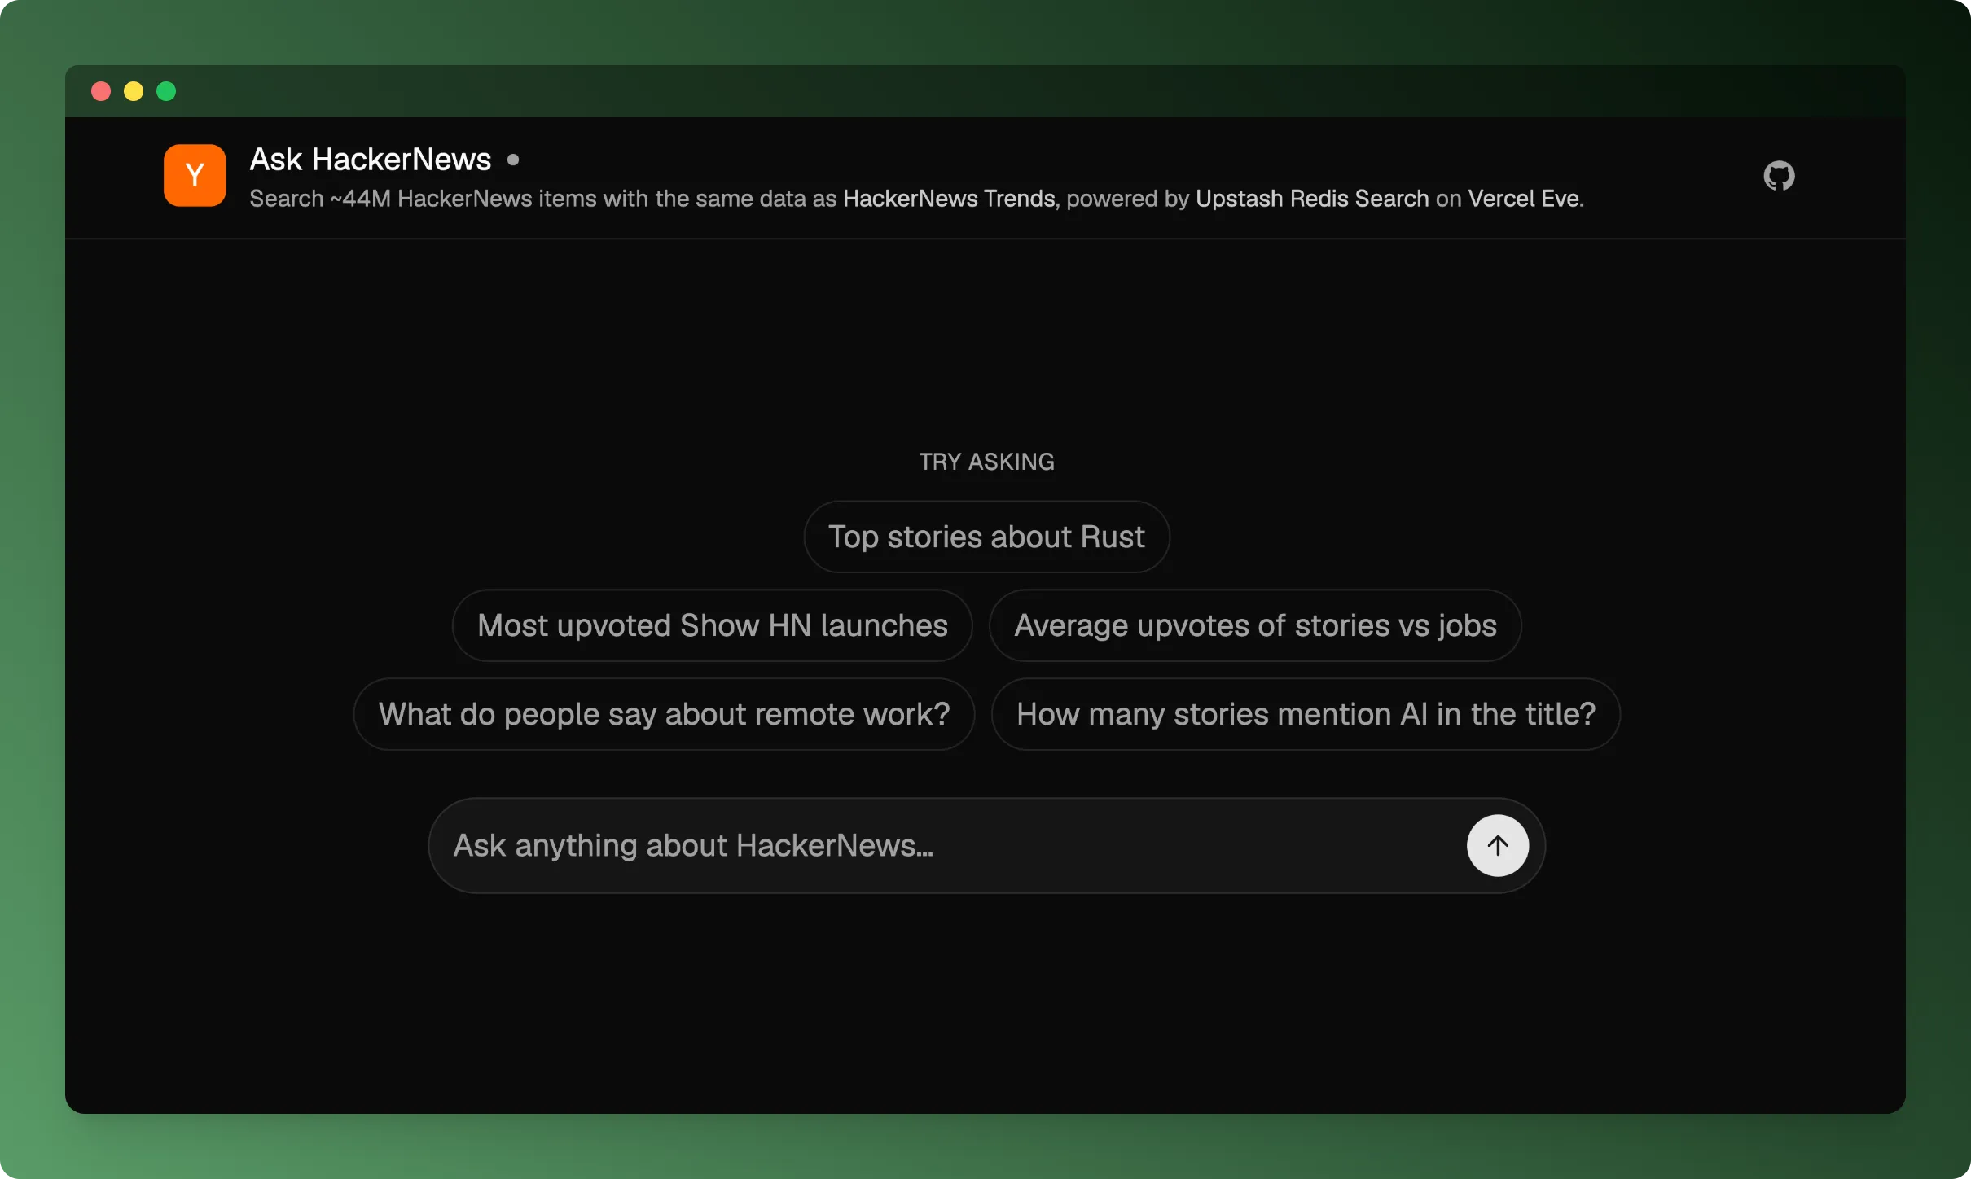
Task: Select 'How many stories mention AI in the title?'
Action: coord(1306,714)
